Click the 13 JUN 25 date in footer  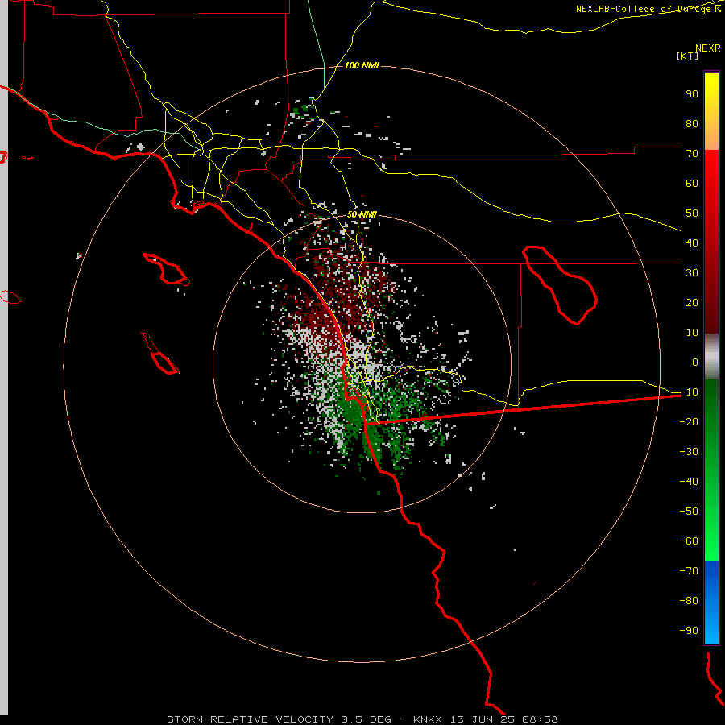pos(482,719)
